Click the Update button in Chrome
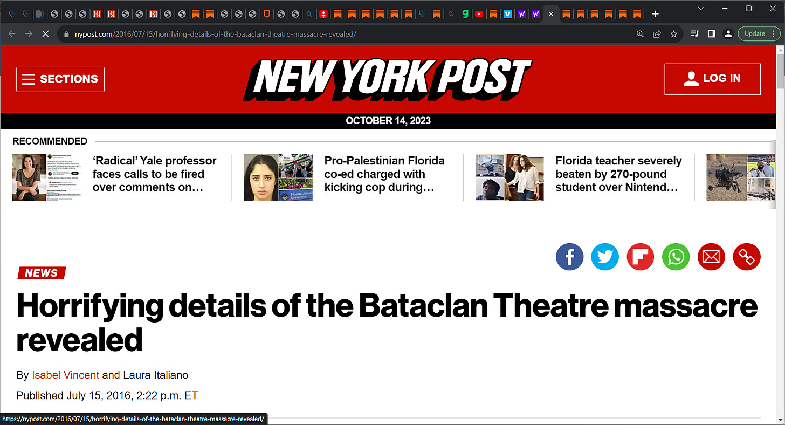 (x=755, y=33)
